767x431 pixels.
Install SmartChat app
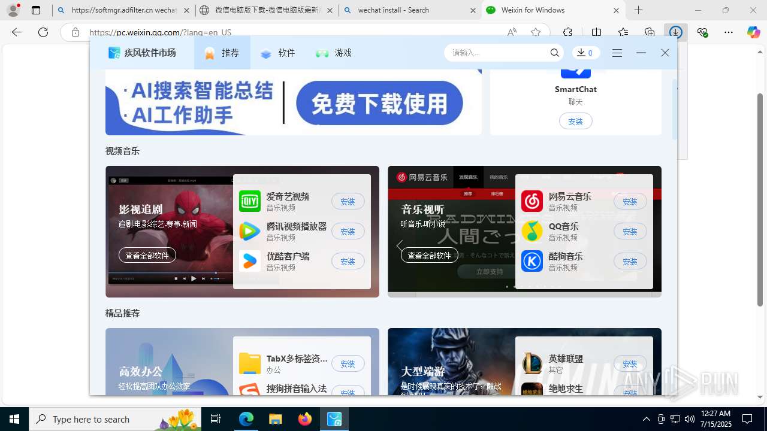575,121
